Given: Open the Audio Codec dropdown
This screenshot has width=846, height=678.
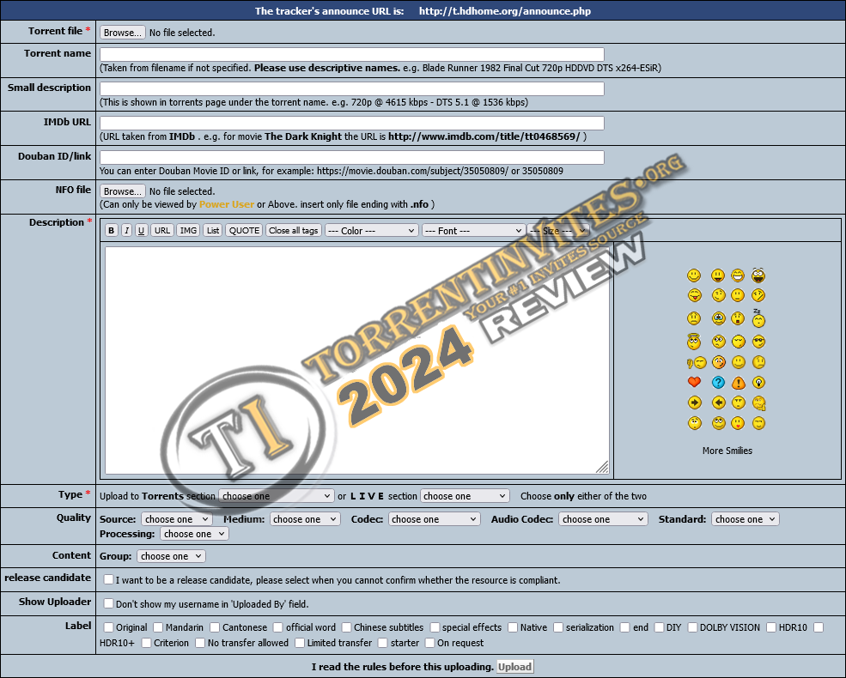Looking at the screenshot, I should [603, 519].
